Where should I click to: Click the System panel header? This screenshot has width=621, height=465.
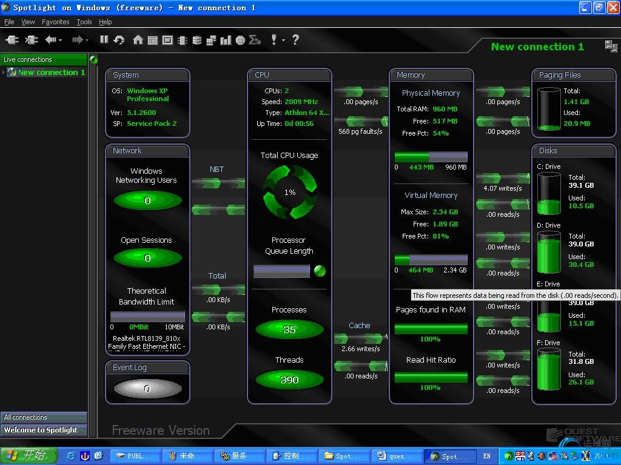(x=147, y=74)
